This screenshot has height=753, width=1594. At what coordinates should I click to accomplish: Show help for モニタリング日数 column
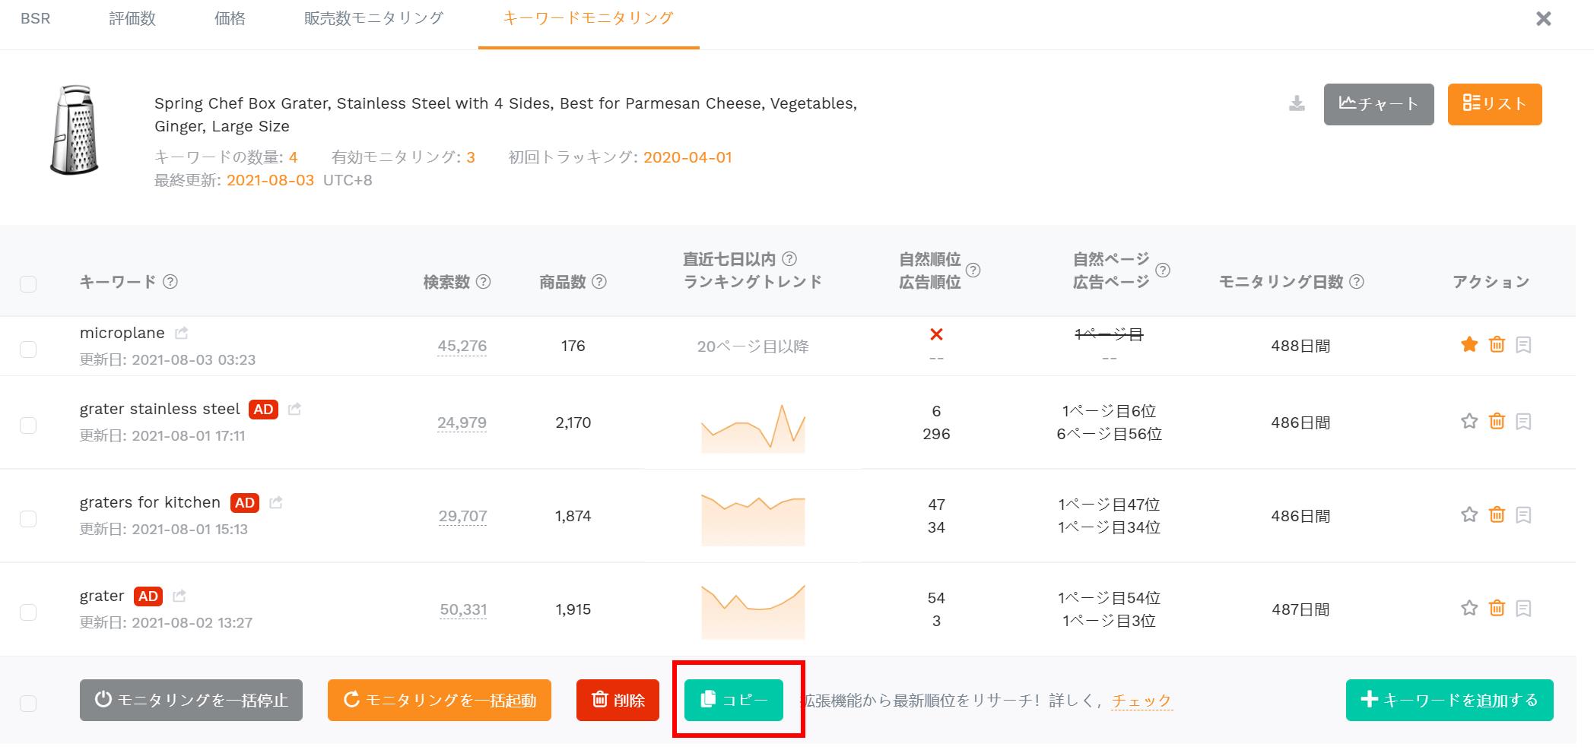pyautogui.click(x=1356, y=282)
